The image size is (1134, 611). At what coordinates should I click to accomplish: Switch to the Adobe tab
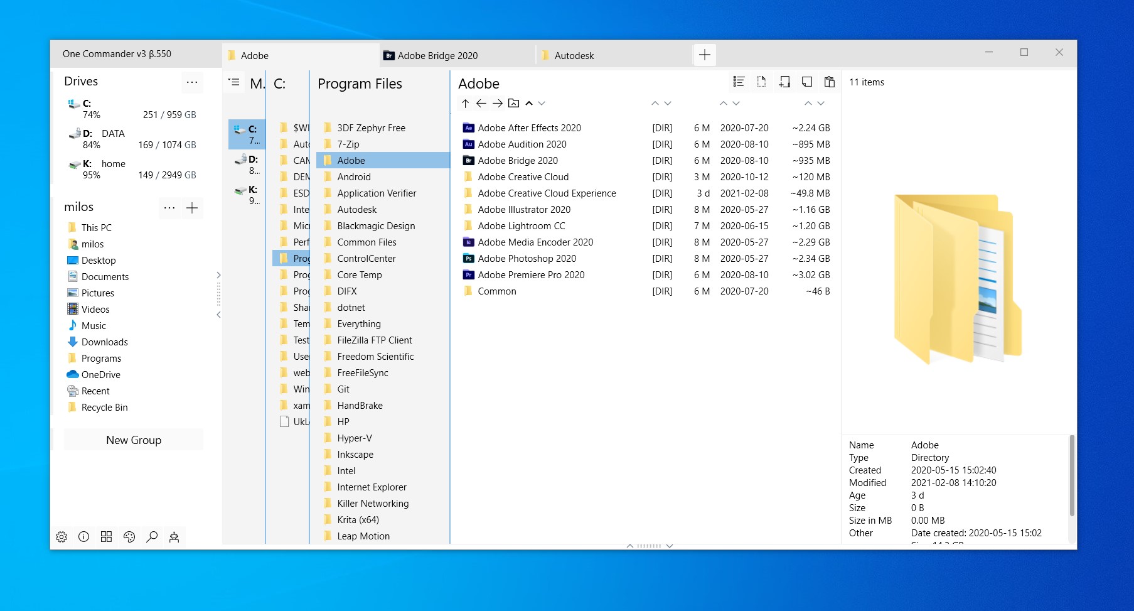tap(300, 55)
